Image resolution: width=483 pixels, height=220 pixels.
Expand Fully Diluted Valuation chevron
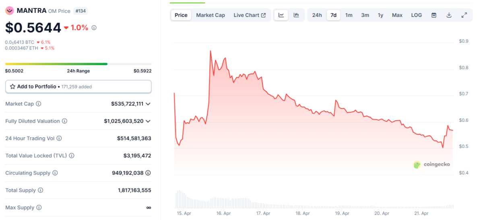(x=148, y=121)
